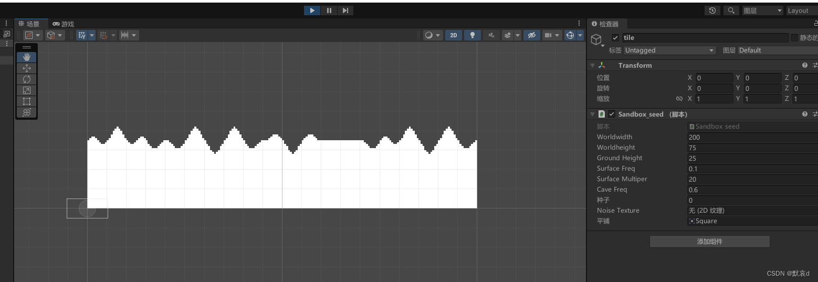Click the tile GameObject cube icon
Viewport: 818px width, 282px height.
pos(596,39)
